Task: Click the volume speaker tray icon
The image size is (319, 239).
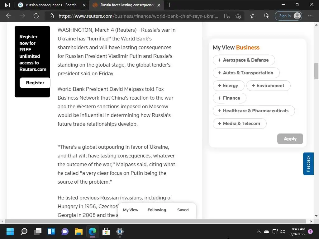Action: pos(282,232)
